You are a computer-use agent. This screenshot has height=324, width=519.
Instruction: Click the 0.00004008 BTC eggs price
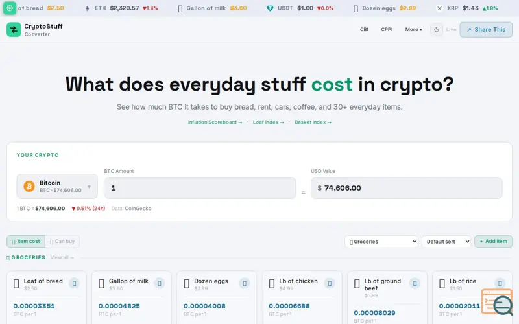pyautogui.click(x=204, y=306)
